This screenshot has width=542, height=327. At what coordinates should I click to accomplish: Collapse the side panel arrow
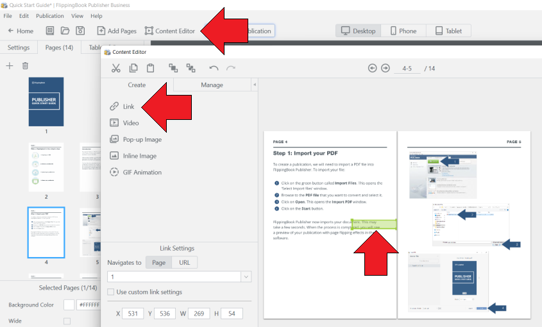pyautogui.click(x=255, y=85)
